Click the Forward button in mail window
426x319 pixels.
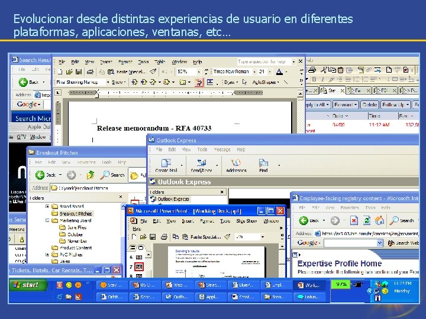coord(346,105)
